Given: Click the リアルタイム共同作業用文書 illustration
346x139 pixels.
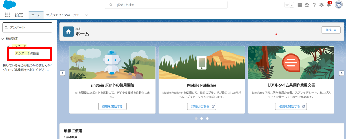Looking at the screenshot, I should pos(291,63).
